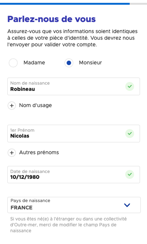The image size is (147, 244).
Task: Edit the Date de naissance field
Action: pos(74,174)
